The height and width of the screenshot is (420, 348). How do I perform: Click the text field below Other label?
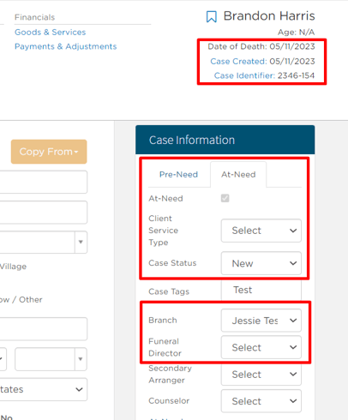44,329
